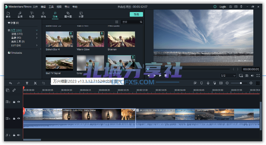Download the Bokeh Blur 4 effect

[71, 33]
